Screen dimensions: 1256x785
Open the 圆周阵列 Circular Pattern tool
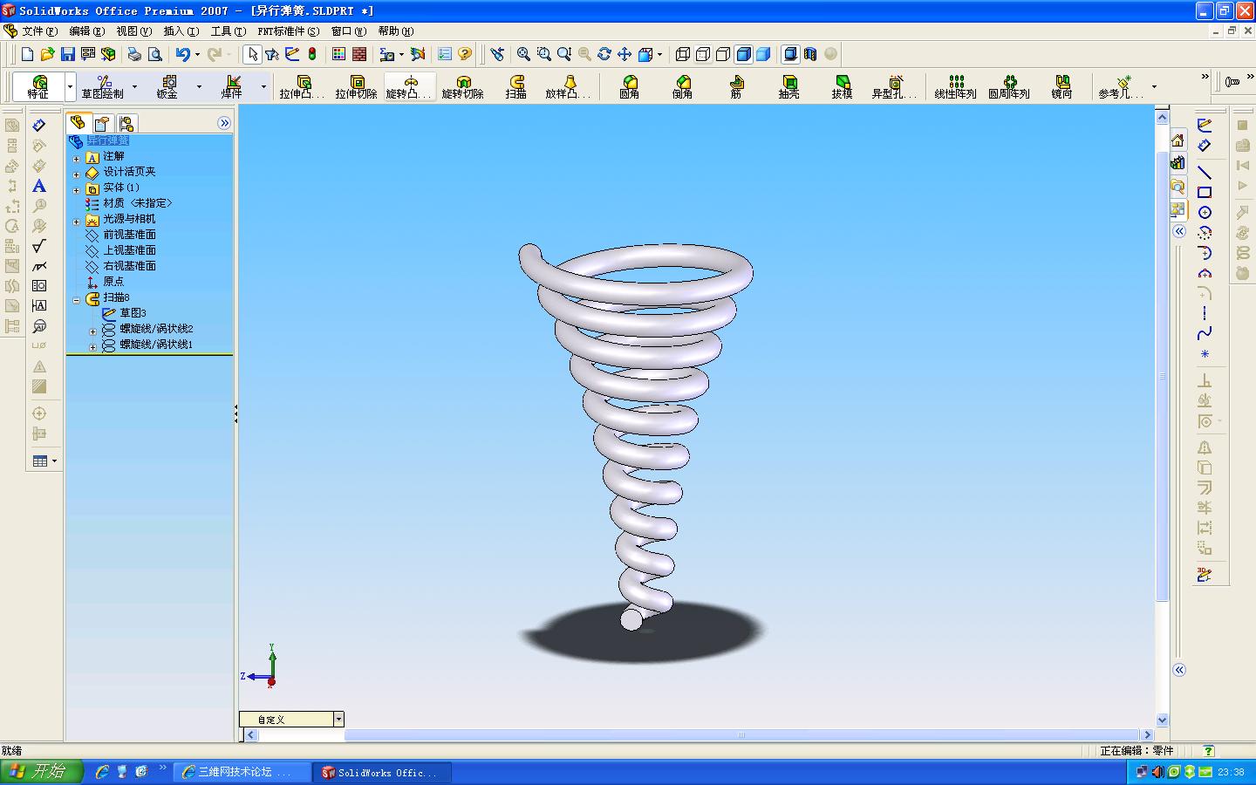[x=1009, y=87]
